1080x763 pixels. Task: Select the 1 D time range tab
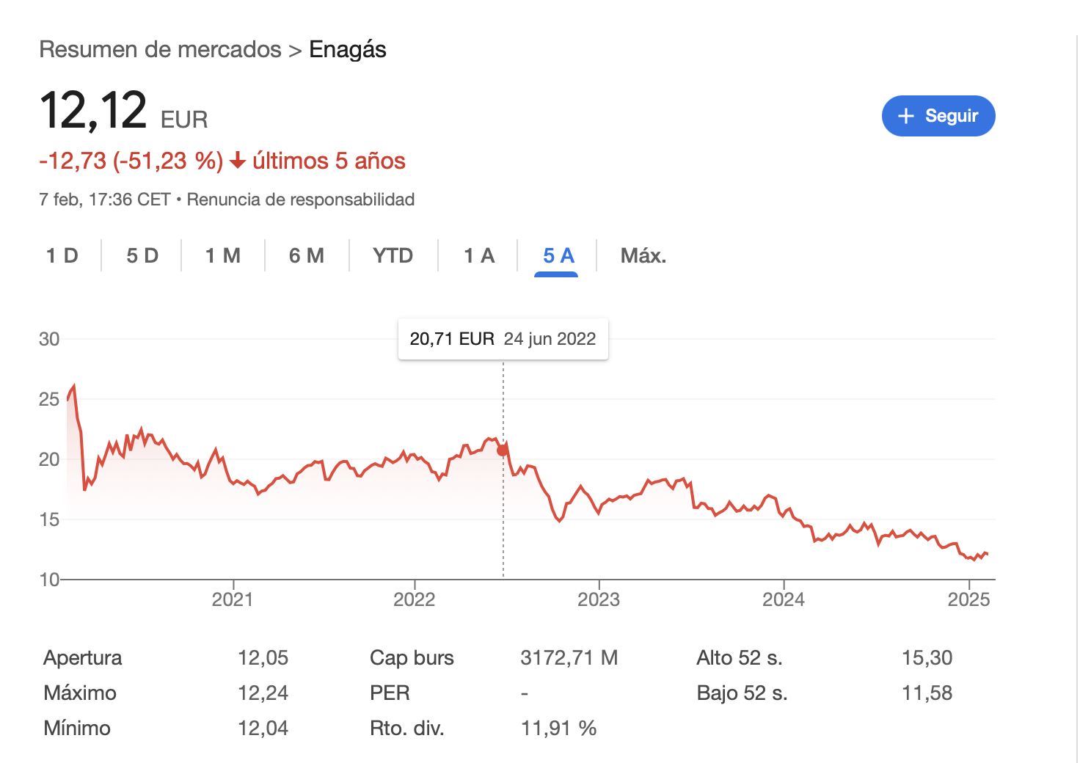[x=62, y=255]
